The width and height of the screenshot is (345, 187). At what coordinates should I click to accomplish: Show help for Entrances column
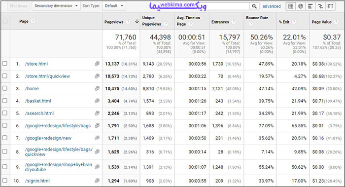pos(234,22)
